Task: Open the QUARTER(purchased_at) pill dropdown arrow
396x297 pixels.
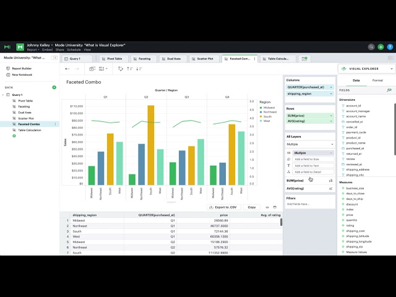Action: point(331,87)
